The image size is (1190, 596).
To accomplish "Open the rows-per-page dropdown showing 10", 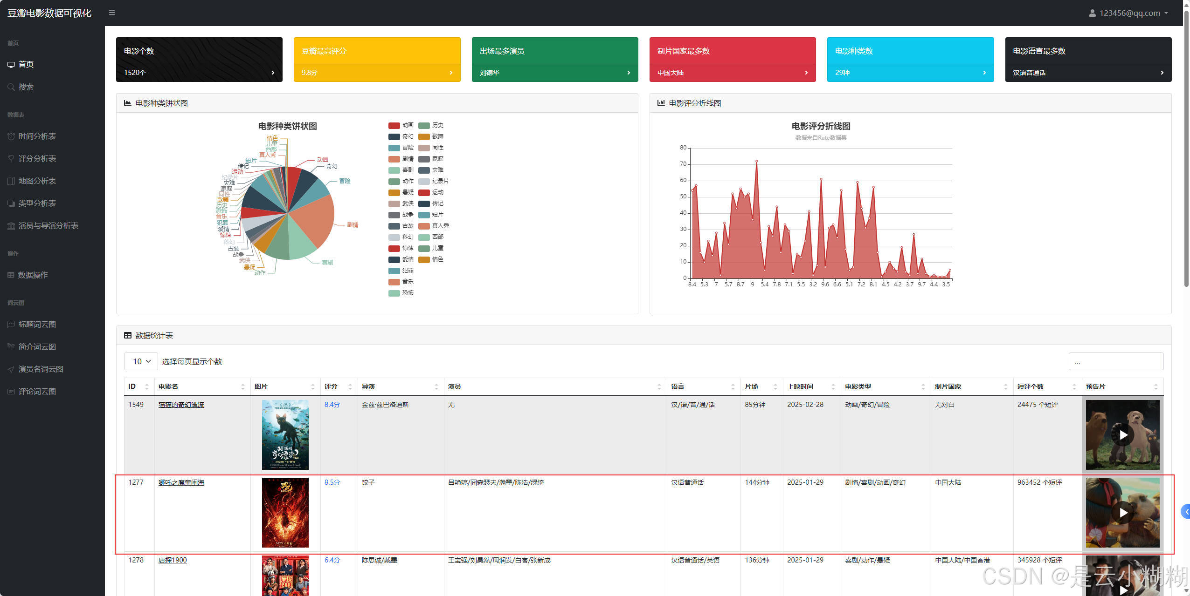I will [141, 361].
